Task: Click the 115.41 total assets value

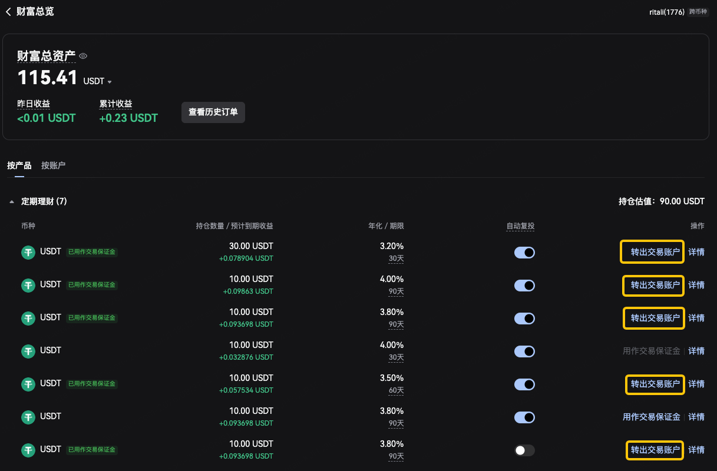Action: coord(48,78)
